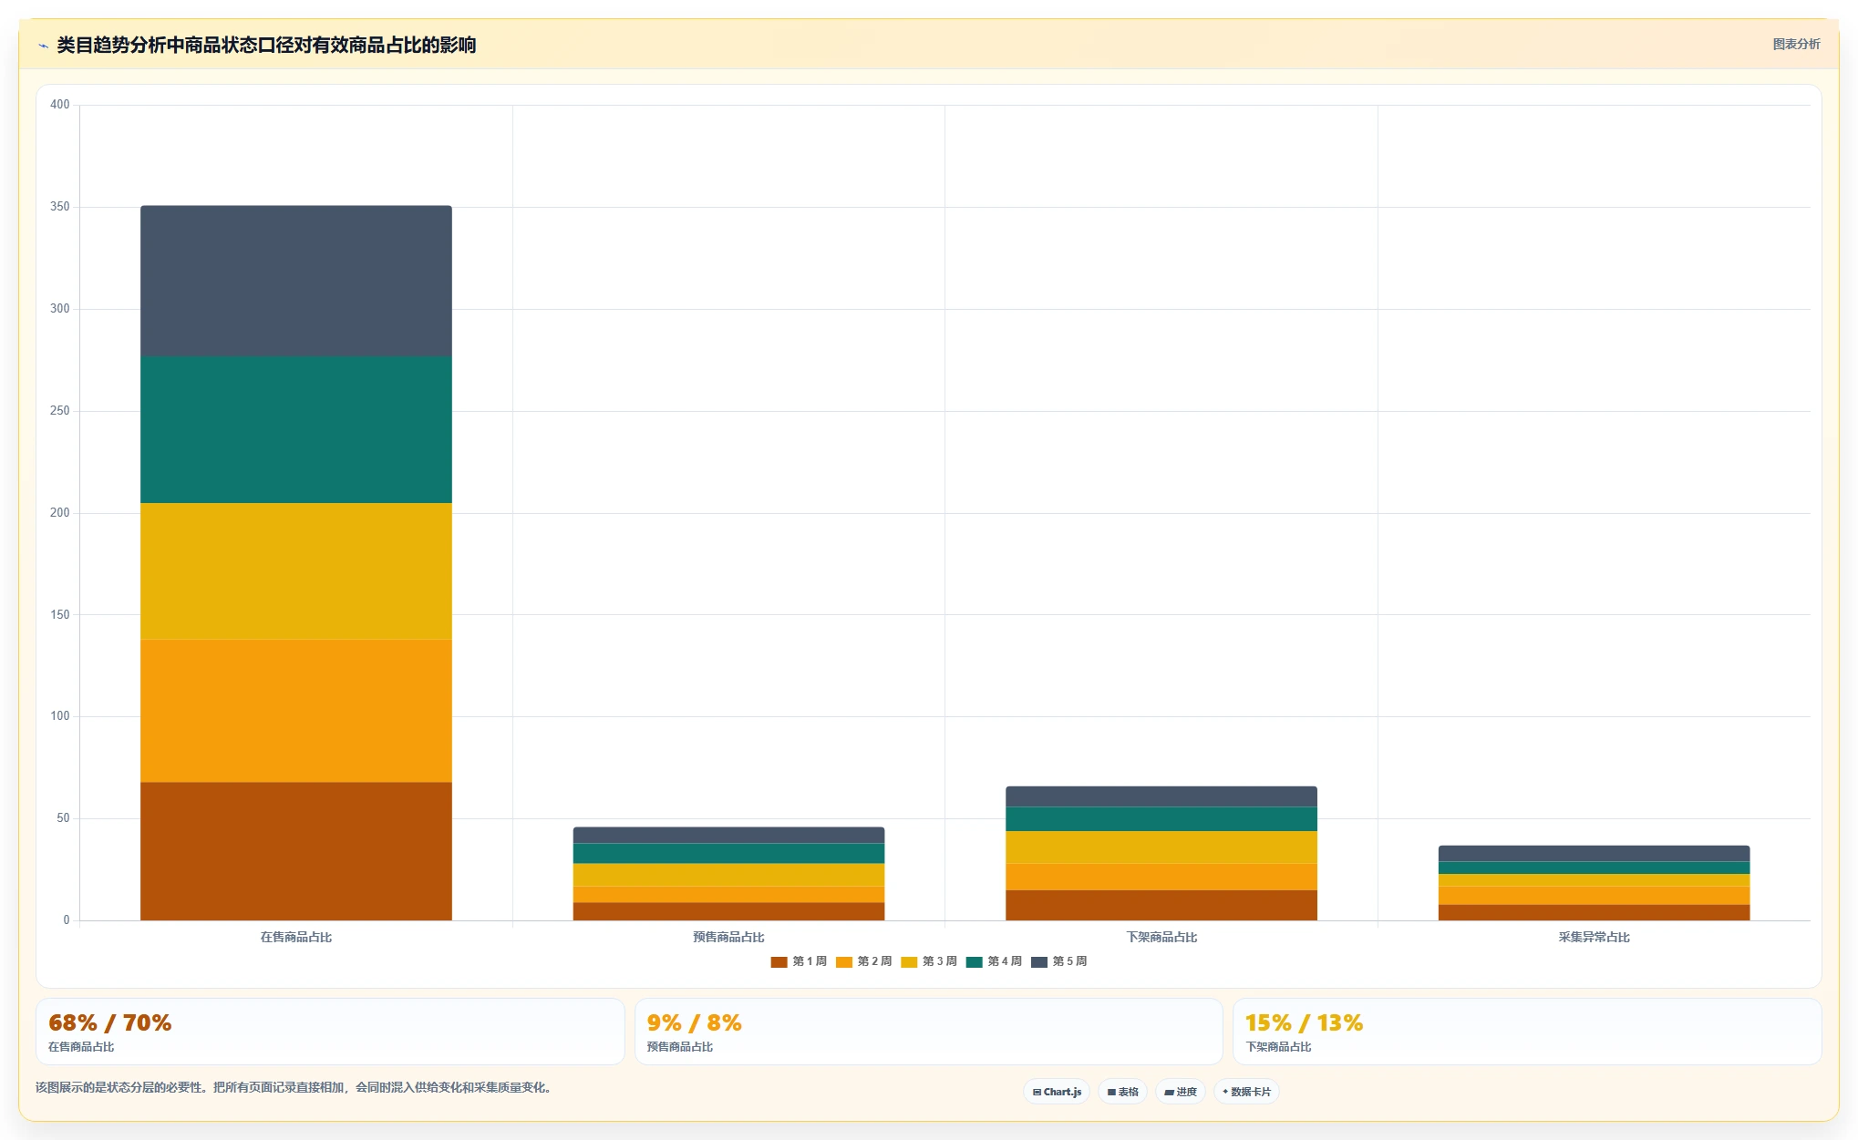Click the caption starting 该图展示的是状态分层的必要性
This screenshot has height=1140, width=1858.
coord(294,1087)
